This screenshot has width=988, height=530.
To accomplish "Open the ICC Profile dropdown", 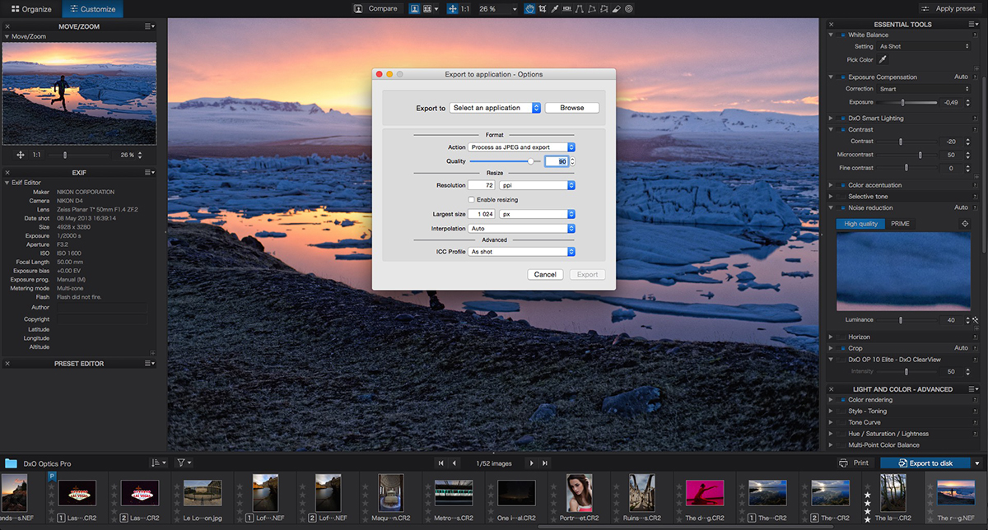I will (521, 252).
